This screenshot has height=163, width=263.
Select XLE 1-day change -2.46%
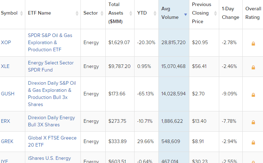pos(229,66)
